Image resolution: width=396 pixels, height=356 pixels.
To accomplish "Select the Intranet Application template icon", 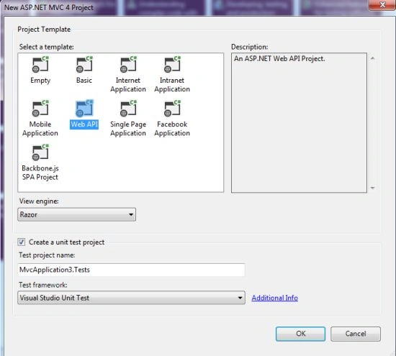I will [x=172, y=64].
